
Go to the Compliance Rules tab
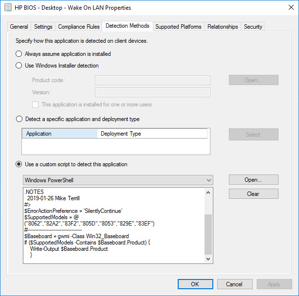(x=78, y=27)
